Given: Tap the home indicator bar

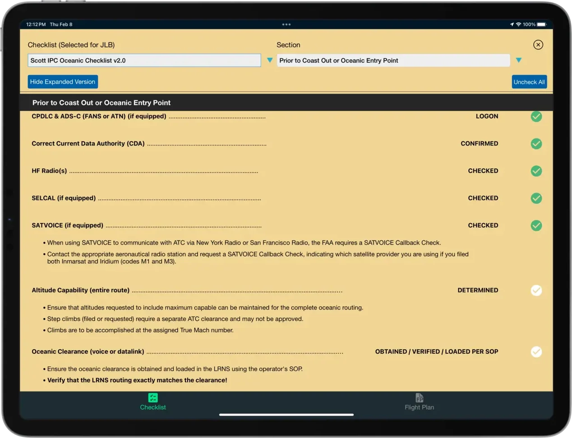Looking at the screenshot, I should [286, 415].
